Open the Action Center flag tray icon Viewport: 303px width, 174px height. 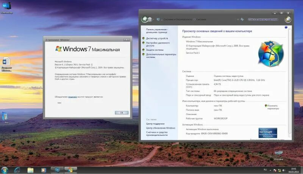click(275, 170)
